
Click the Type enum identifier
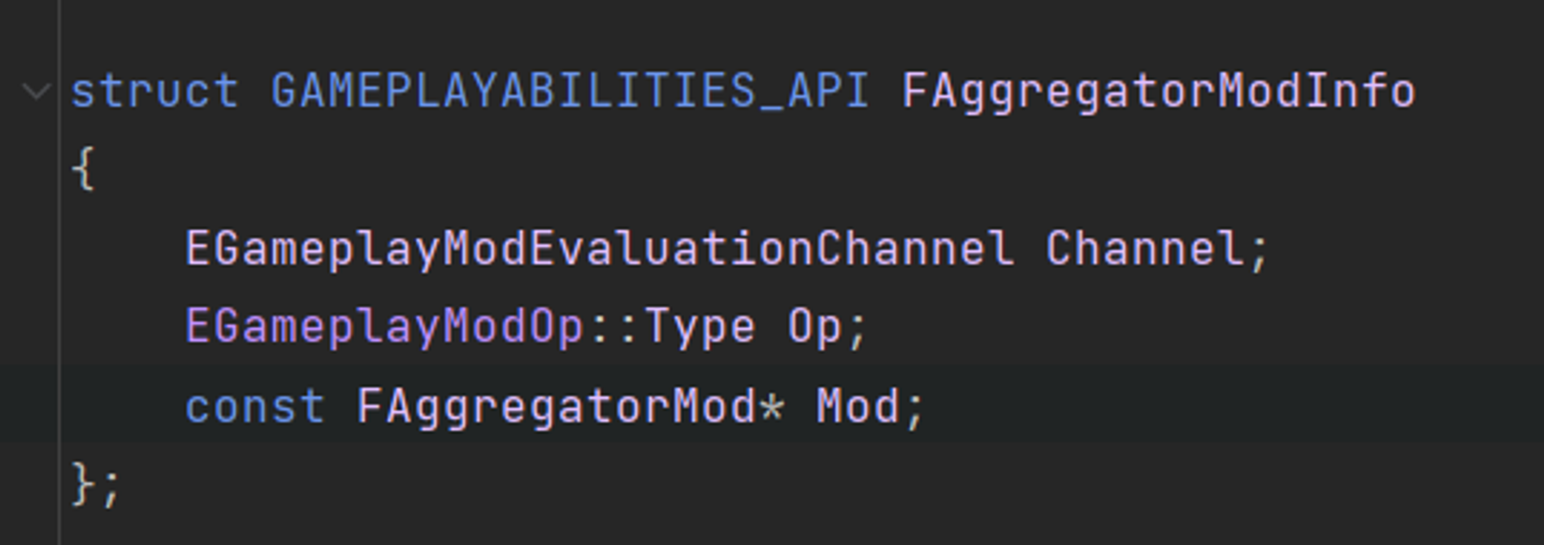click(700, 327)
